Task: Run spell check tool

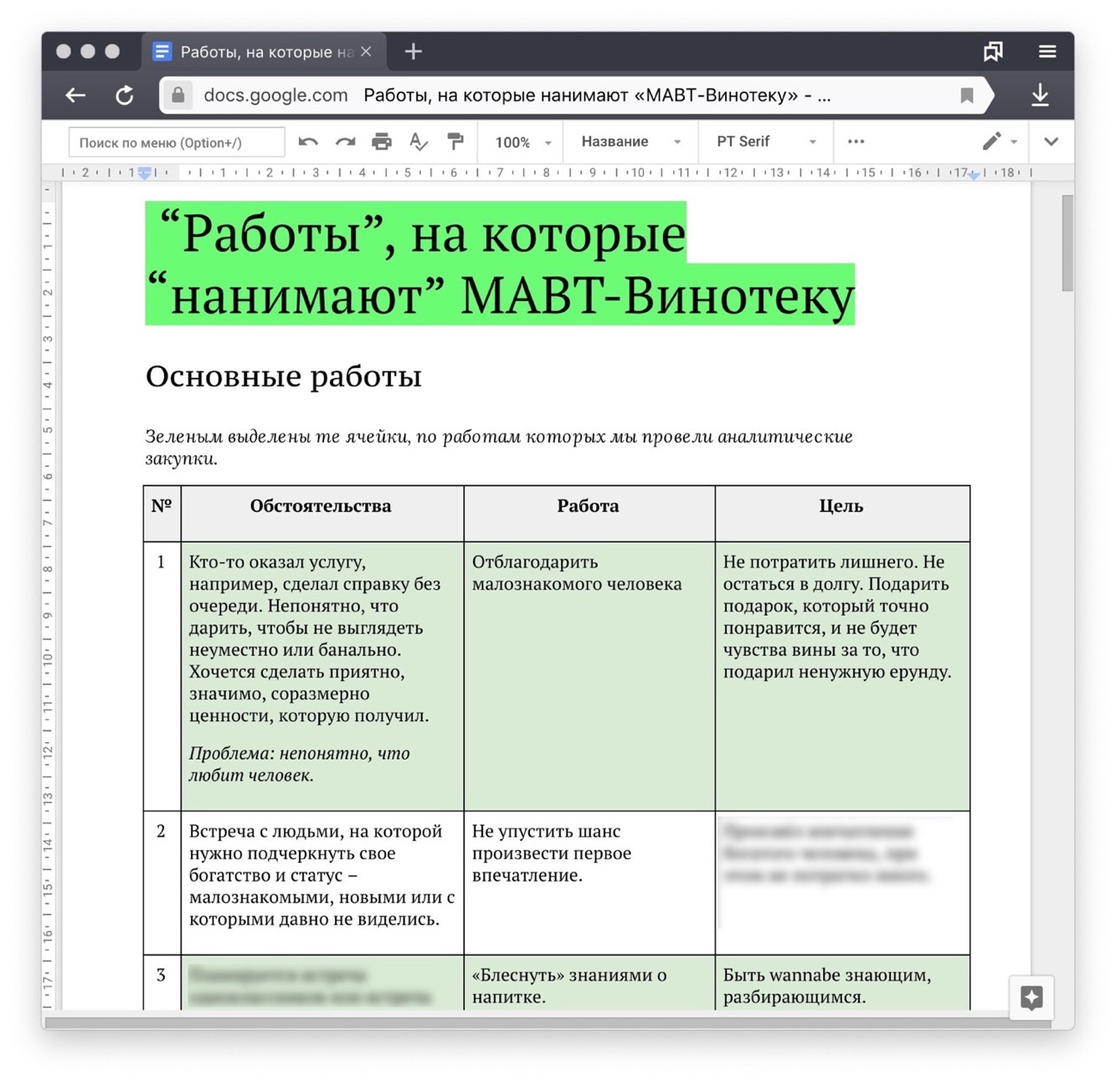Action: coord(419,142)
